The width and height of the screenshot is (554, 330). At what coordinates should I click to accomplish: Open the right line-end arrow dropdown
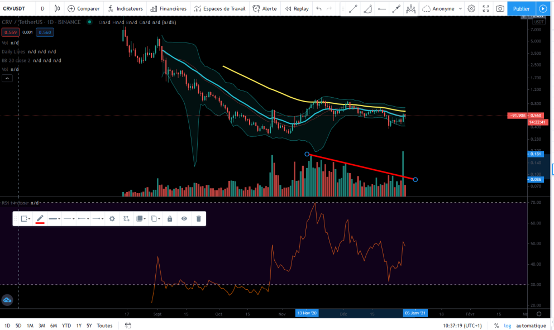point(98,219)
